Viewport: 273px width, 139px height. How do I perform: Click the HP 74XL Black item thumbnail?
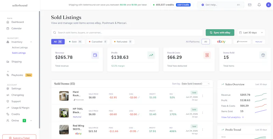point(64,112)
